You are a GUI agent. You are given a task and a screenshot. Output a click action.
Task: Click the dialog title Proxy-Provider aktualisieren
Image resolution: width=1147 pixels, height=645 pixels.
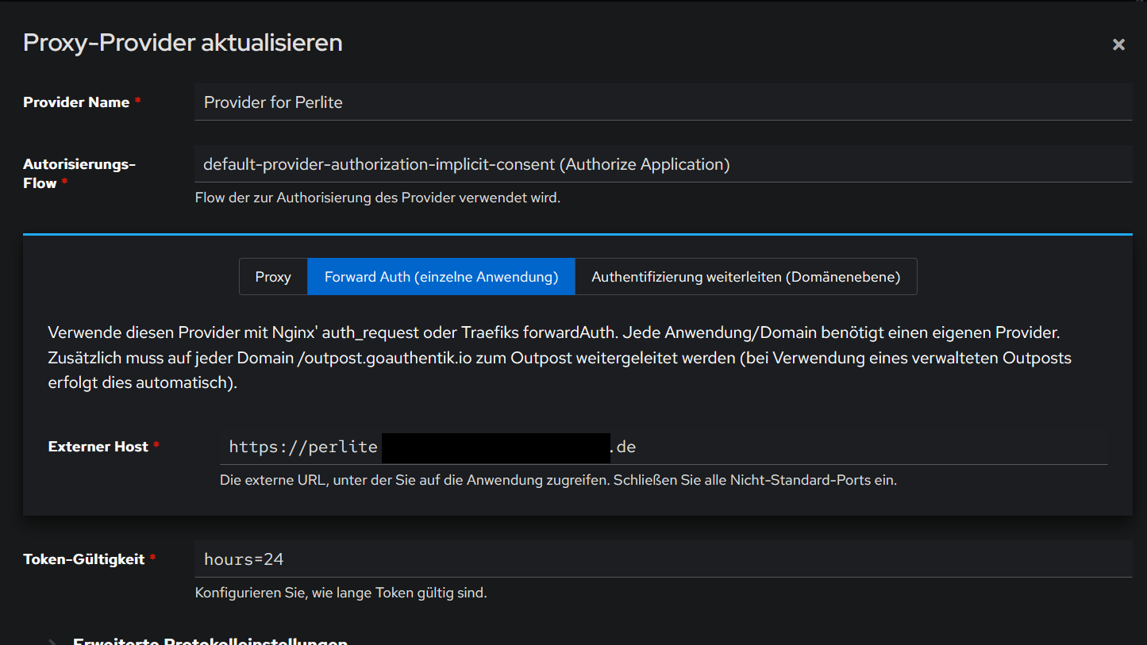pos(183,42)
